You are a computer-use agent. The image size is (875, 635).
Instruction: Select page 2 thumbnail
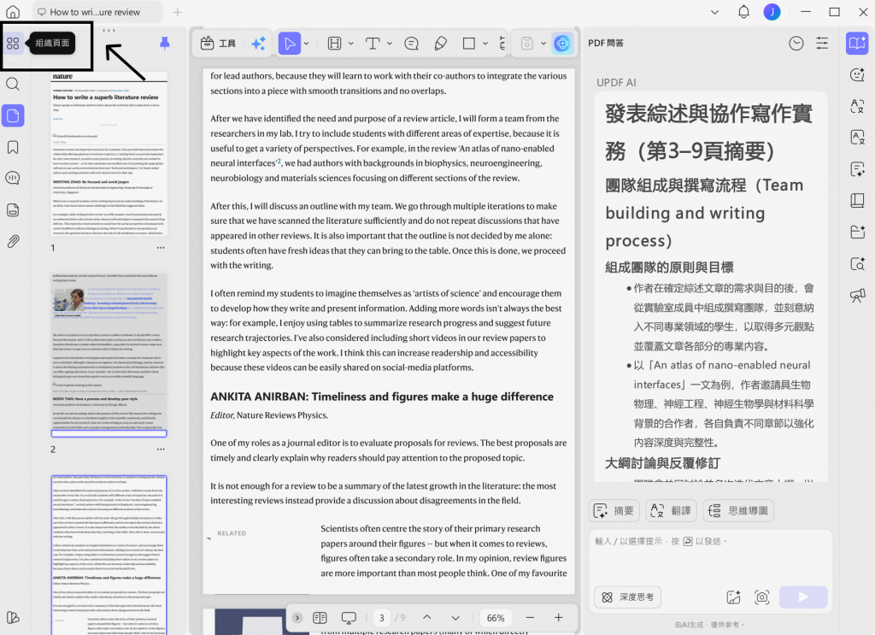coord(109,355)
